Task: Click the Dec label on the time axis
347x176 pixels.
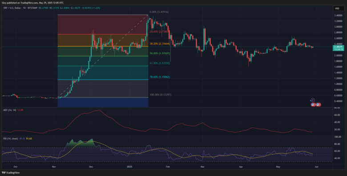Action: tap(91, 168)
